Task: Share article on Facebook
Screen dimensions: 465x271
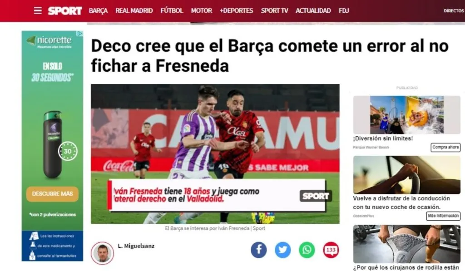Action: point(258,250)
